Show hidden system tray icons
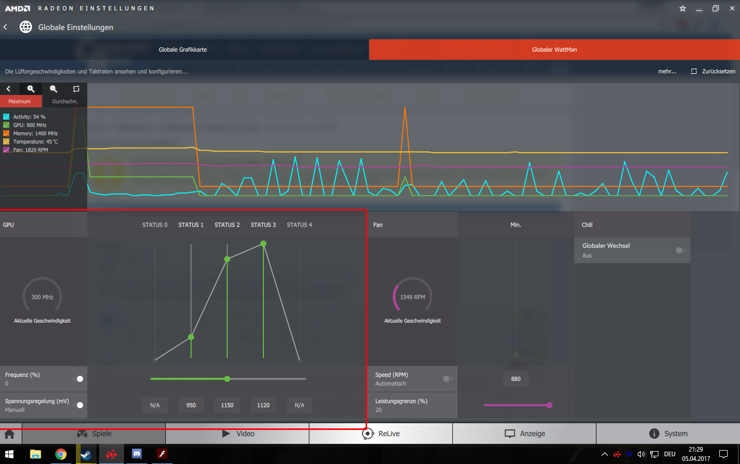Viewport: 740px width, 464px height. [605, 454]
